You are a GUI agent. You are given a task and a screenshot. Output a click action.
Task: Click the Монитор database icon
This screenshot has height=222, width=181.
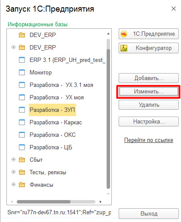coord(22,72)
